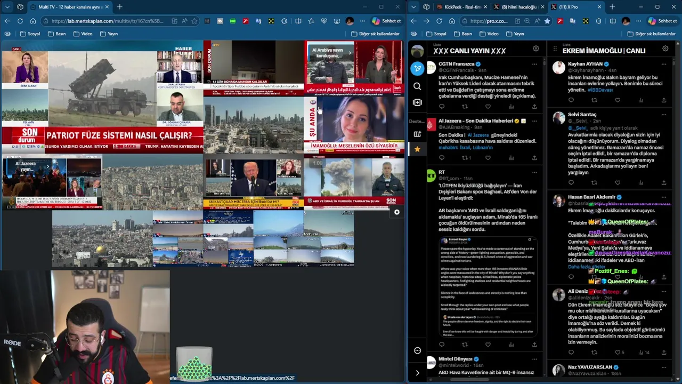This screenshot has height=384, width=682.
Task: Like the Al Jazeera Son Dakika post
Action: 488,158
